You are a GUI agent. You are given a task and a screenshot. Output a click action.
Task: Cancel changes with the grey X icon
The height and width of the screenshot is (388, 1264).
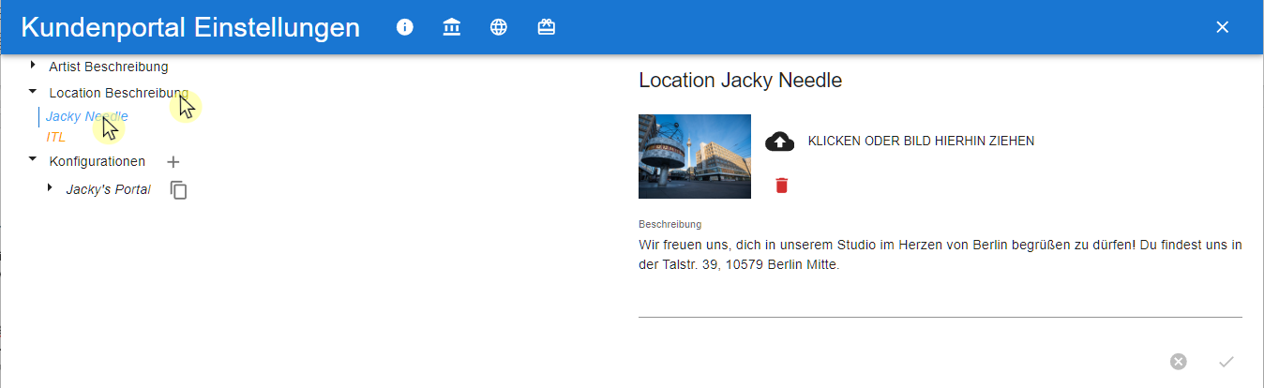click(x=1179, y=362)
